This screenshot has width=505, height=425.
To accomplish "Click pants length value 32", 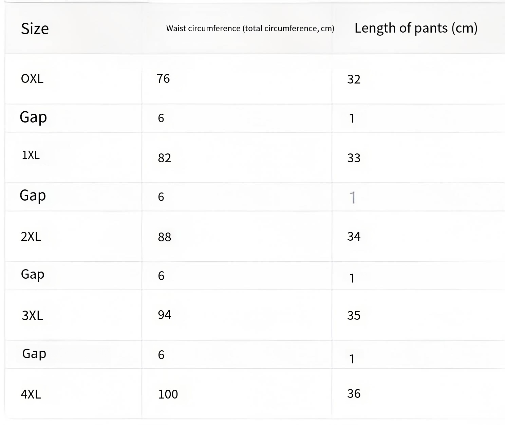I will click(354, 79).
